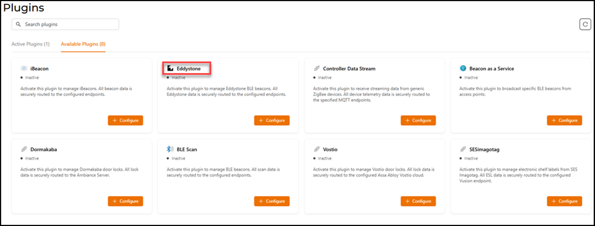Click the Eddystone card title
The width and height of the screenshot is (595, 226).
click(x=188, y=69)
